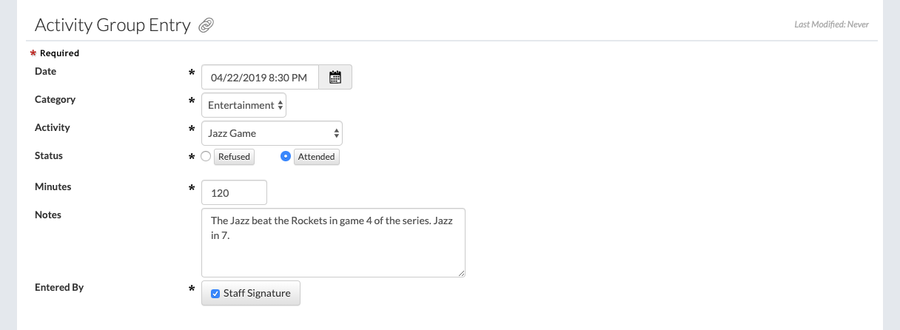This screenshot has height=330, width=900.
Task: Click into the Date input field
Action: (x=259, y=77)
